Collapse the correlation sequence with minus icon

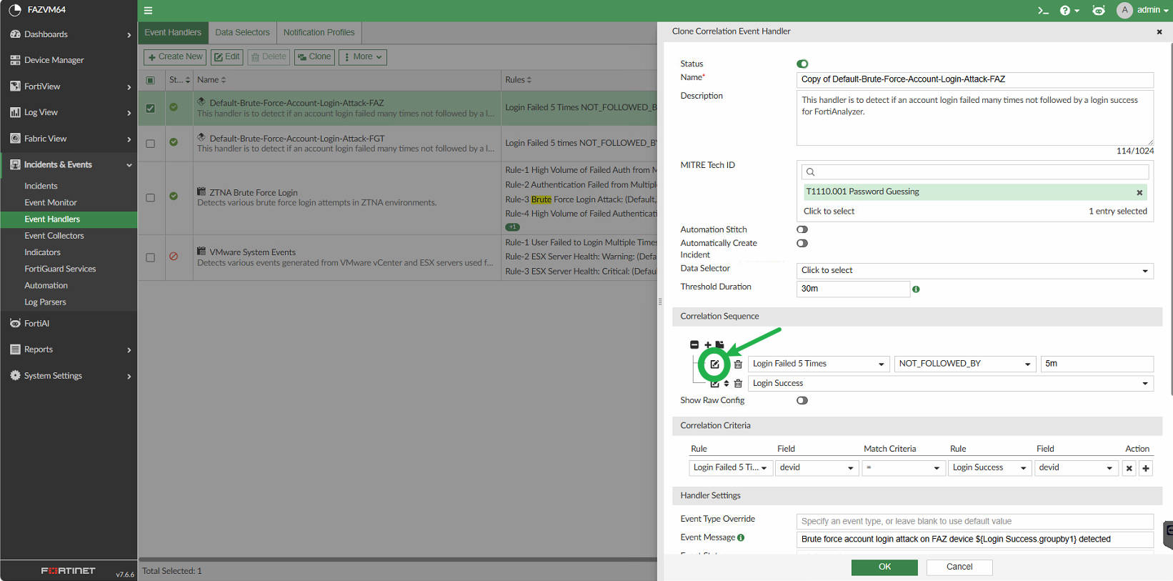click(x=694, y=344)
